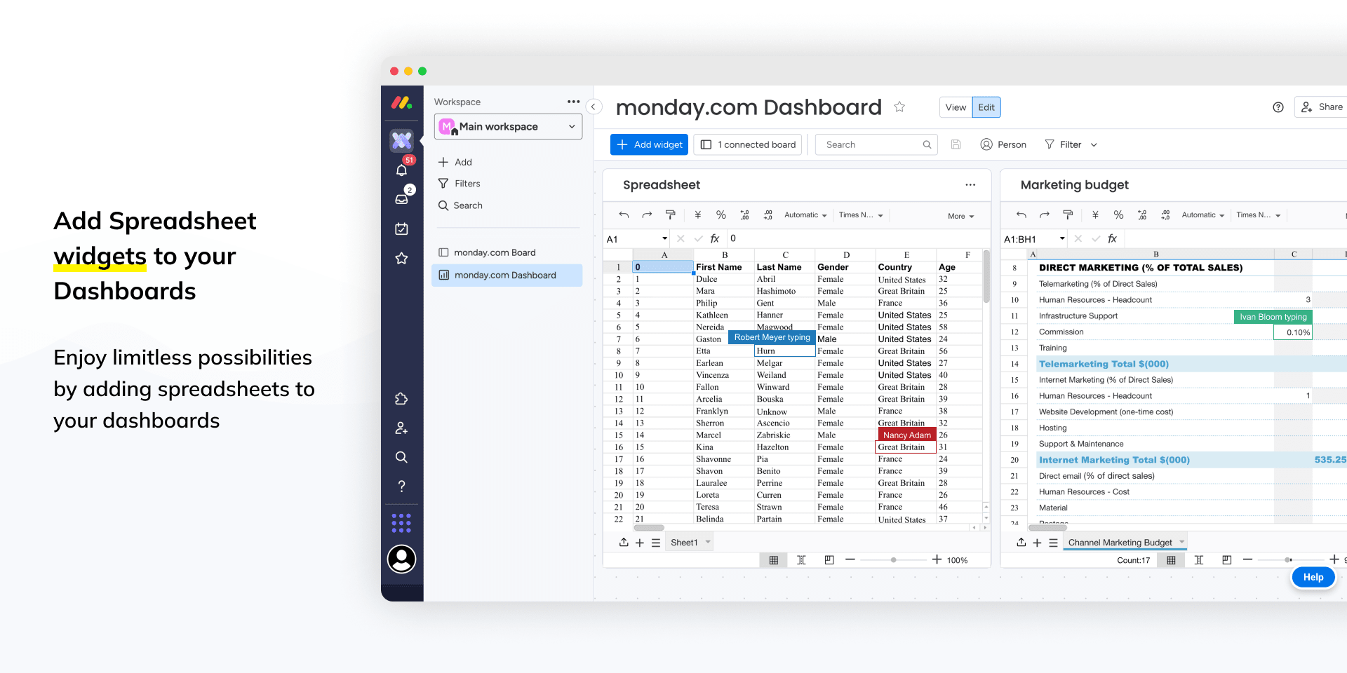Open the Main workspace dropdown
The width and height of the screenshot is (1347, 673).
[x=508, y=127]
